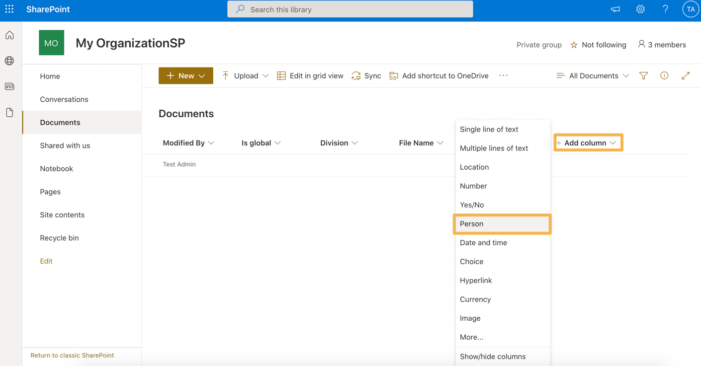701x366 pixels.
Task: Open the globe My sites icon
Action: tap(9, 61)
